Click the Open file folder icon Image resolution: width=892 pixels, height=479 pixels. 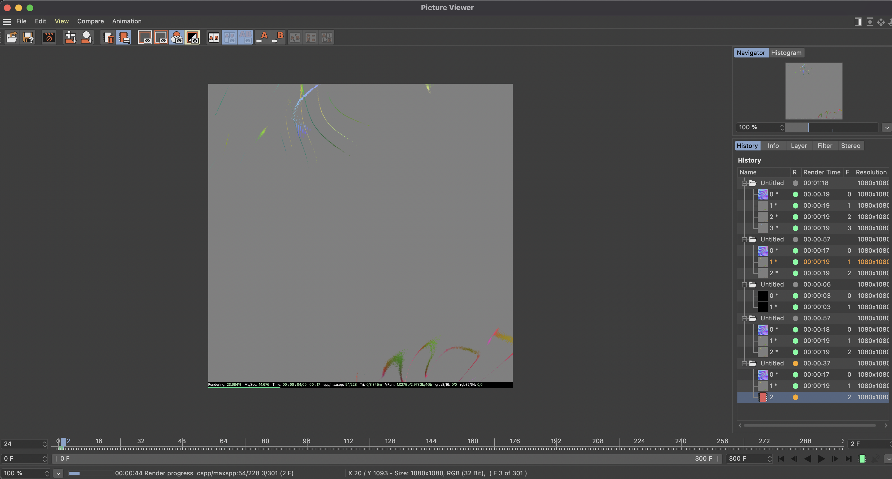pos(12,37)
